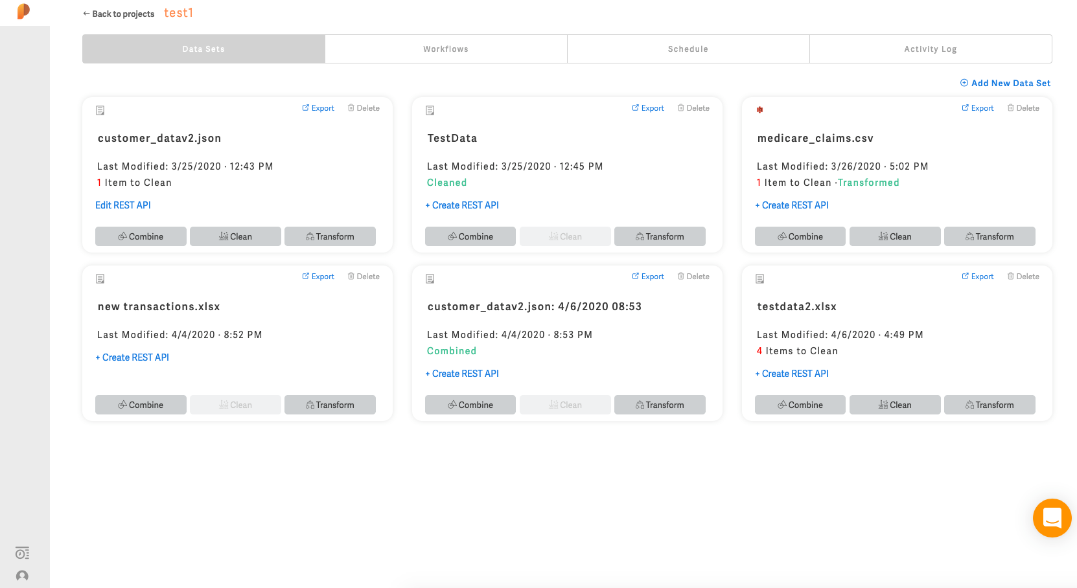The height and width of the screenshot is (588, 1077).
Task: Delete the customer_datav2.json data set
Action: pyautogui.click(x=364, y=108)
